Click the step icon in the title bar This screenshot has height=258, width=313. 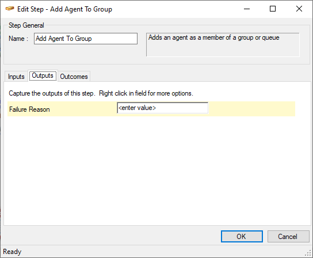[x=10, y=9]
